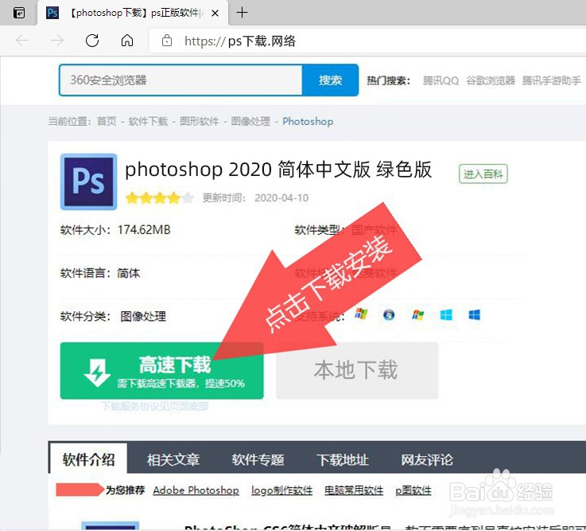
Task: Click the Windows XP flag icon
Action: click(x=361, y=314)
